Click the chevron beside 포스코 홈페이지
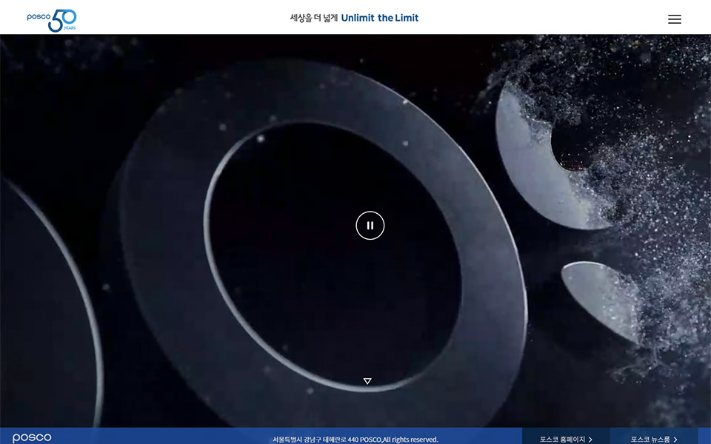The image size is (711, 444). 590,440
